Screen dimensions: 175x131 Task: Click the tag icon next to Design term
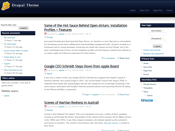point(45,110)
